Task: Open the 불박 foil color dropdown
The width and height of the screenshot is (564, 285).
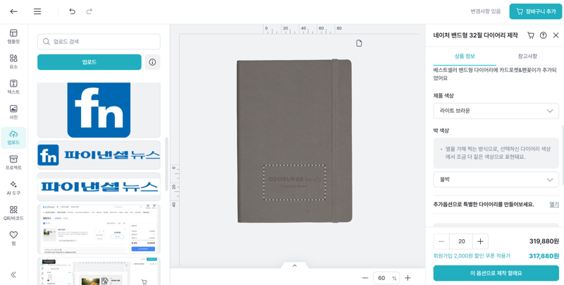Action: coord(496,179)
